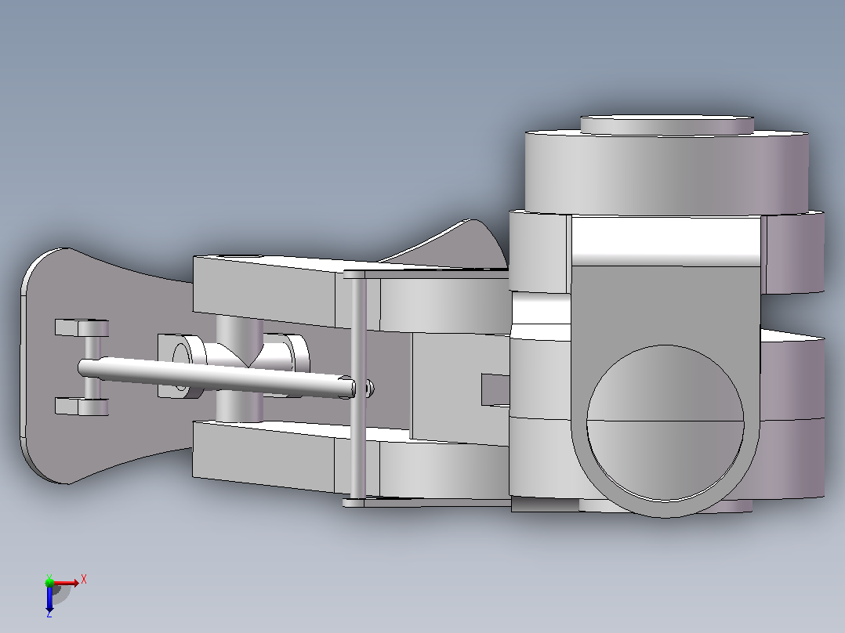Select the upper right flange of valve body
Screen dimensions: 845x633
coord(793,252)
